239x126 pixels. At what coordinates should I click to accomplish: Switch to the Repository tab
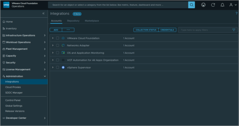point(73,21)
